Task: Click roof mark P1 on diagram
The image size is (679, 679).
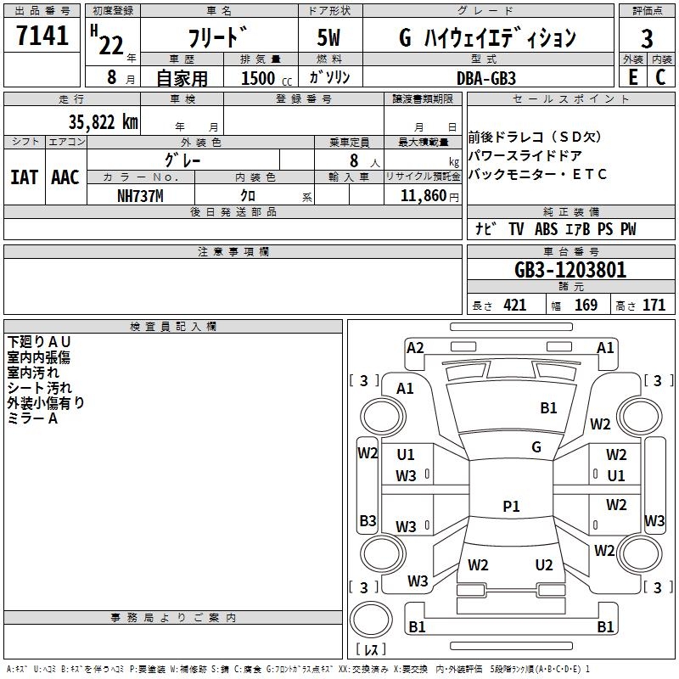Action: (512, 506)
